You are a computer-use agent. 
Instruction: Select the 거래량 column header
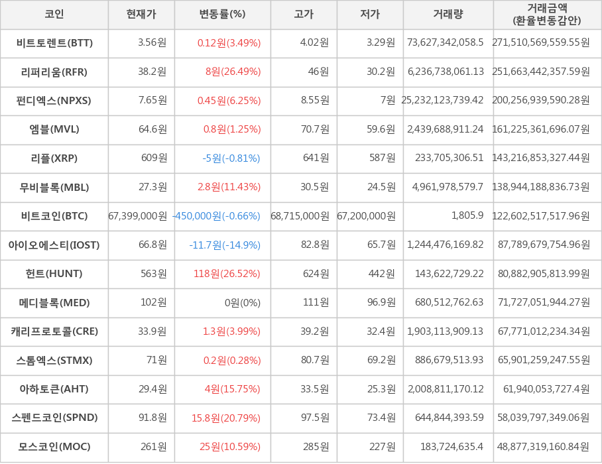coord(448,15)
